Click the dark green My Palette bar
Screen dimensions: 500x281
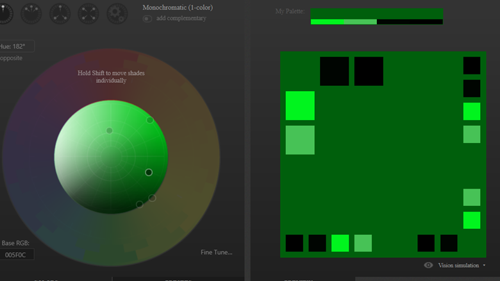pyautogui.click(x=376, y=13)
